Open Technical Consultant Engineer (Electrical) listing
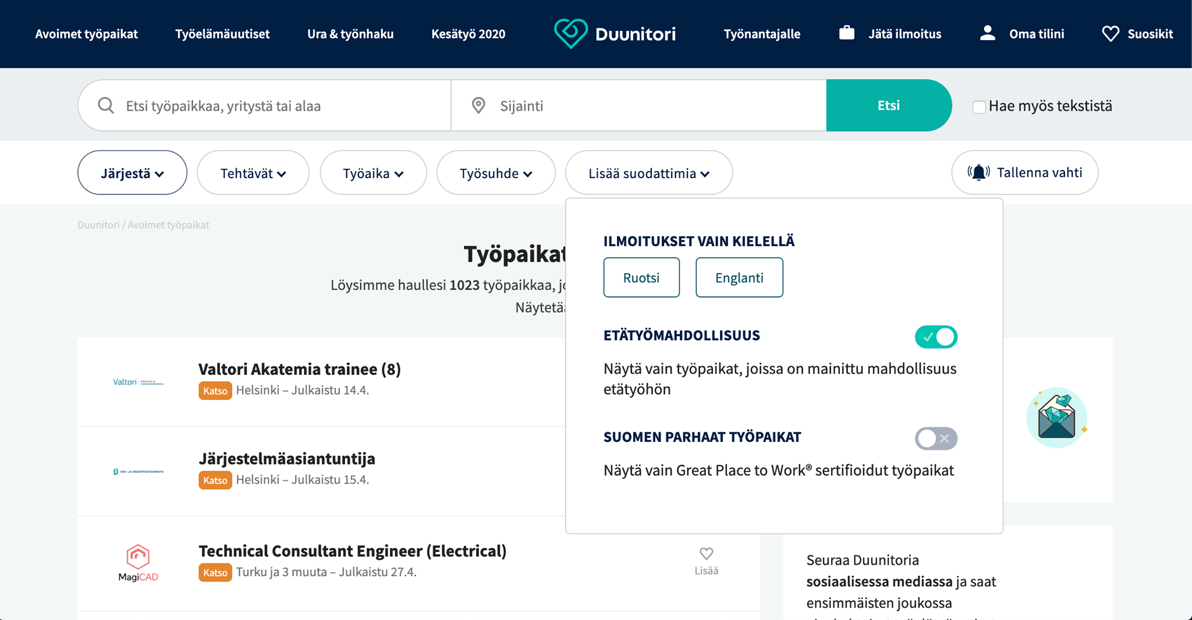1192x620 pixels. coord(353,551)
